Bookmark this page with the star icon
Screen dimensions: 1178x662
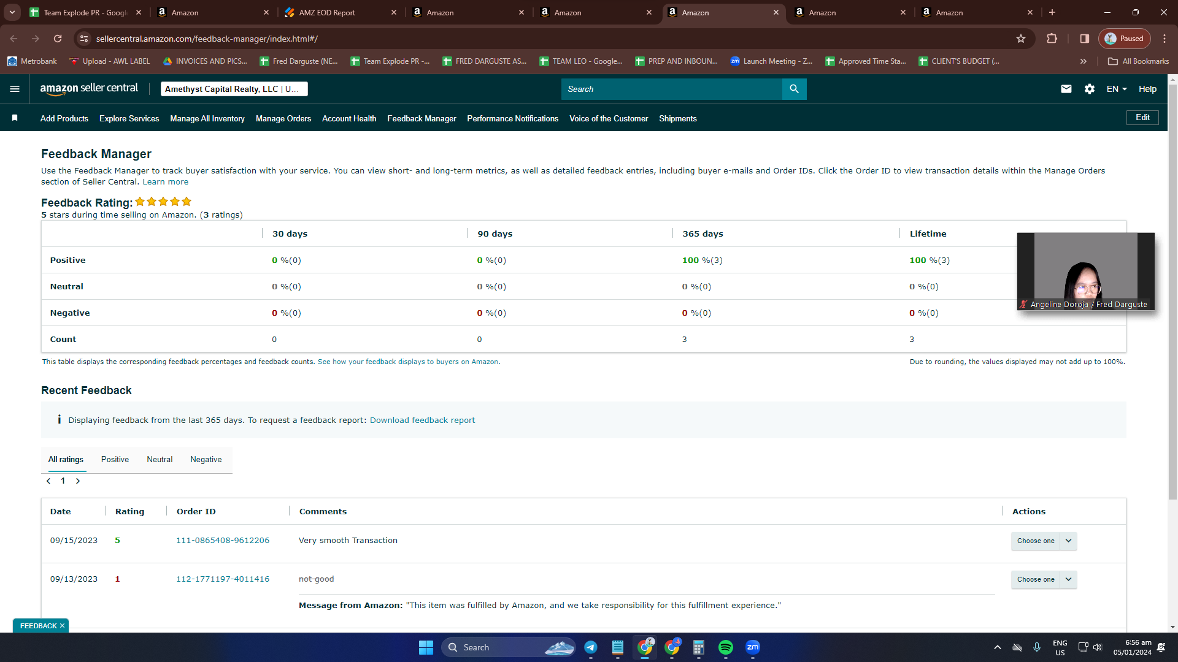click(x=1021, y=39)
